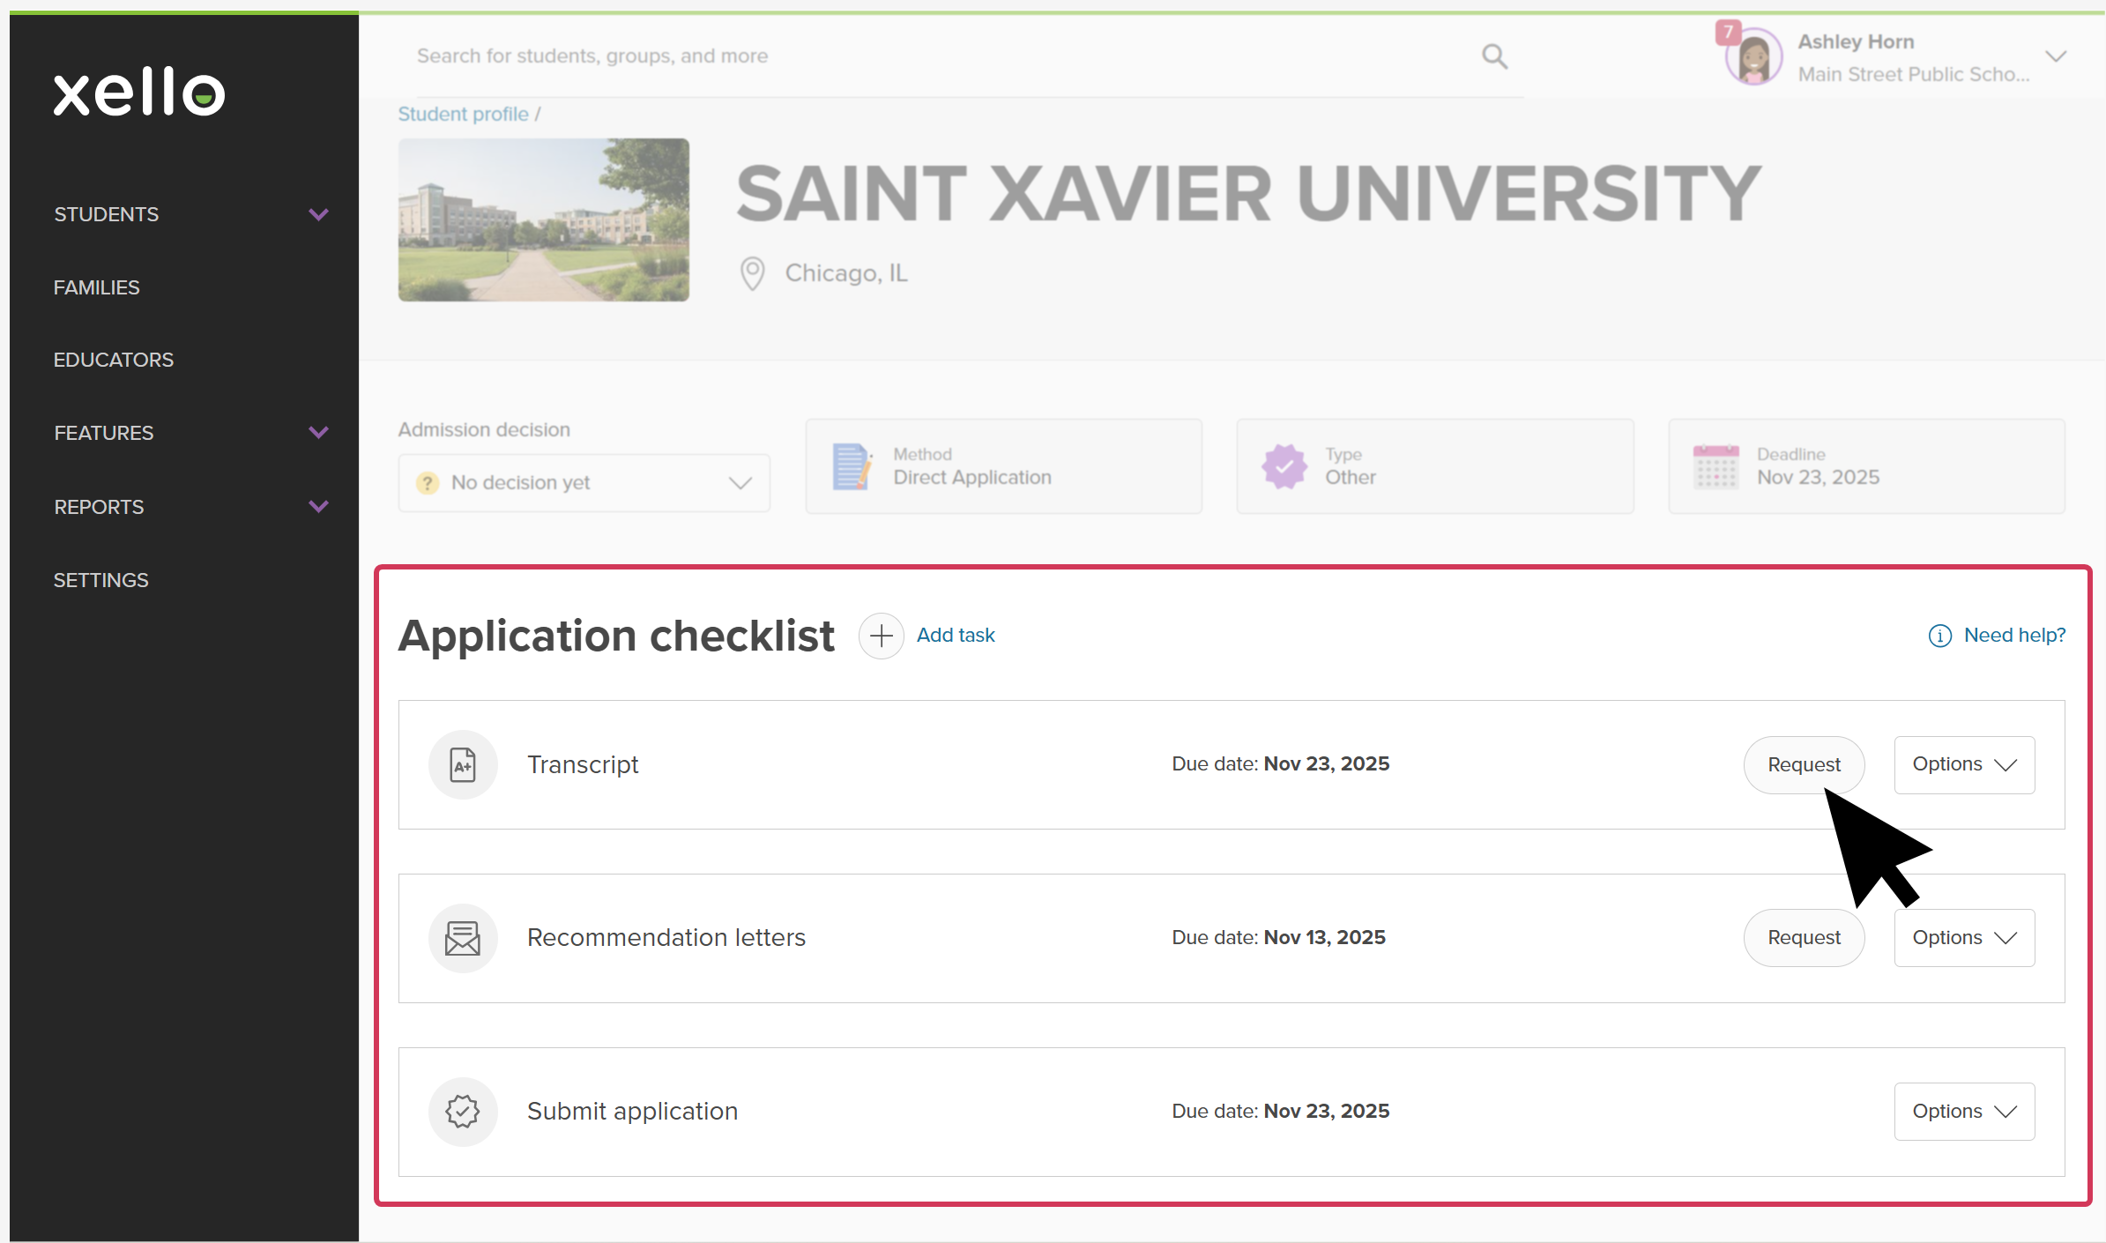Click the Submit application badge icon
2106x1243 pixels.
(x=463, y=1112)
